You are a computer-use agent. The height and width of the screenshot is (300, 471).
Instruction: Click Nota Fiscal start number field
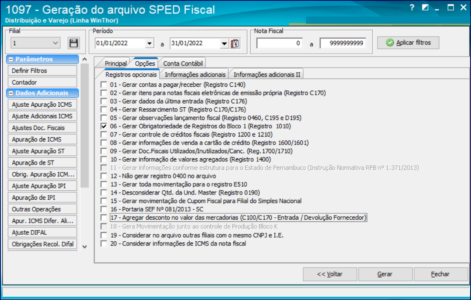click(x=279, y=43)
